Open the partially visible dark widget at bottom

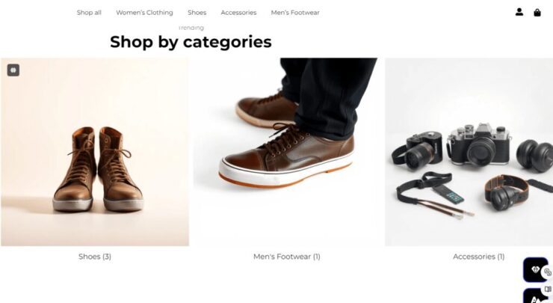click(x=535, y=296)
